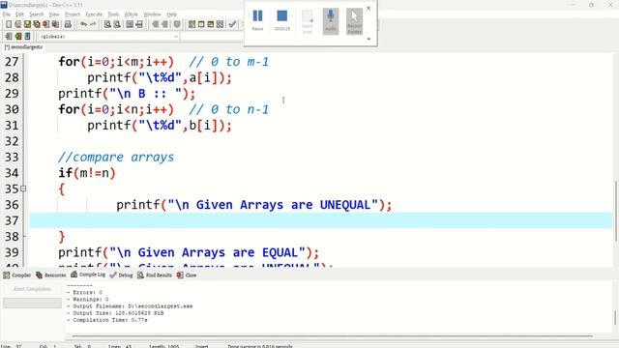Toggle Audio microphone in recorder
Viewport: 619px width, 348px height.
pos(331,21)
